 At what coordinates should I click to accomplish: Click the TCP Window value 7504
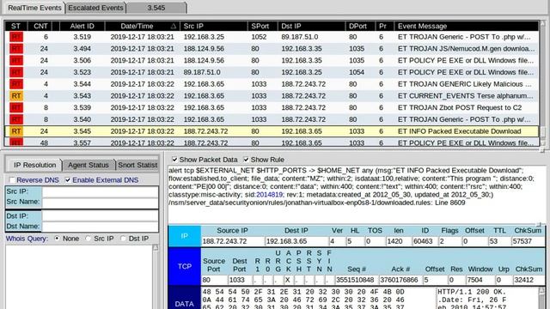tap(480, 280)
